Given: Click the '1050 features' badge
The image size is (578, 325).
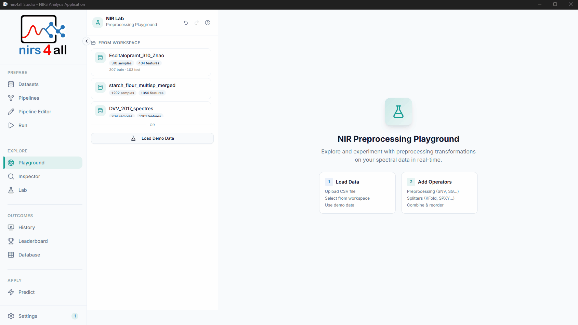Looking at the screenshot, I should [x=152, y=93].
